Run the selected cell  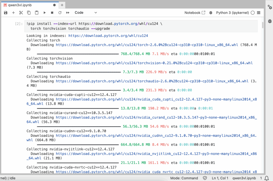pyautogui.click(x=45, y=12)
